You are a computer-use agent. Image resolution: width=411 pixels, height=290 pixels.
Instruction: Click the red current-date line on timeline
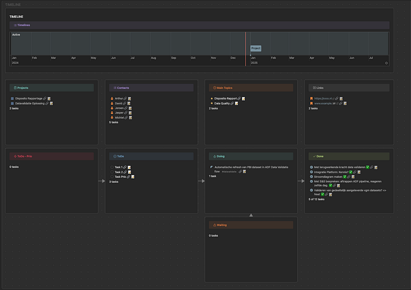click(x=245, y=49)
